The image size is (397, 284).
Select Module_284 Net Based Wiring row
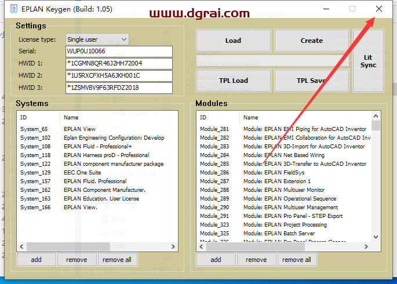point(284,155)
